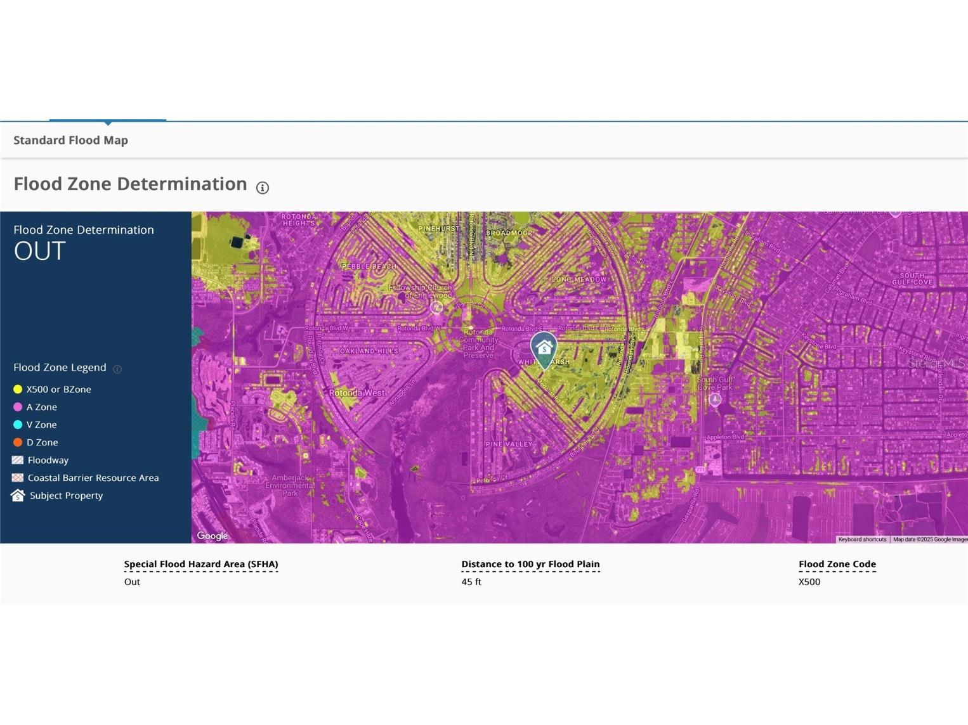This screenshot has width=968, height=725.
Task: Click the orange D Zone swatch
Action: [18, 442]
